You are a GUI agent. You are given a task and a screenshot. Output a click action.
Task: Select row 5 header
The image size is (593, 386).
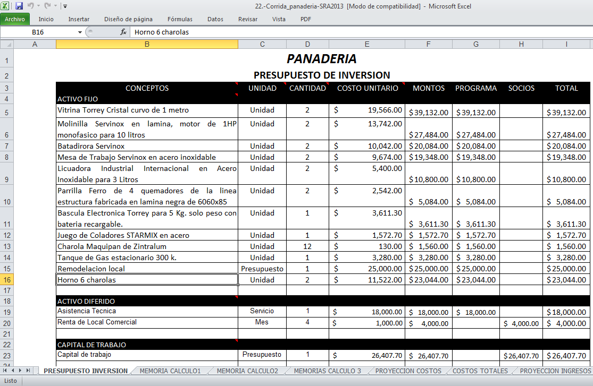[x=7, y=112]
